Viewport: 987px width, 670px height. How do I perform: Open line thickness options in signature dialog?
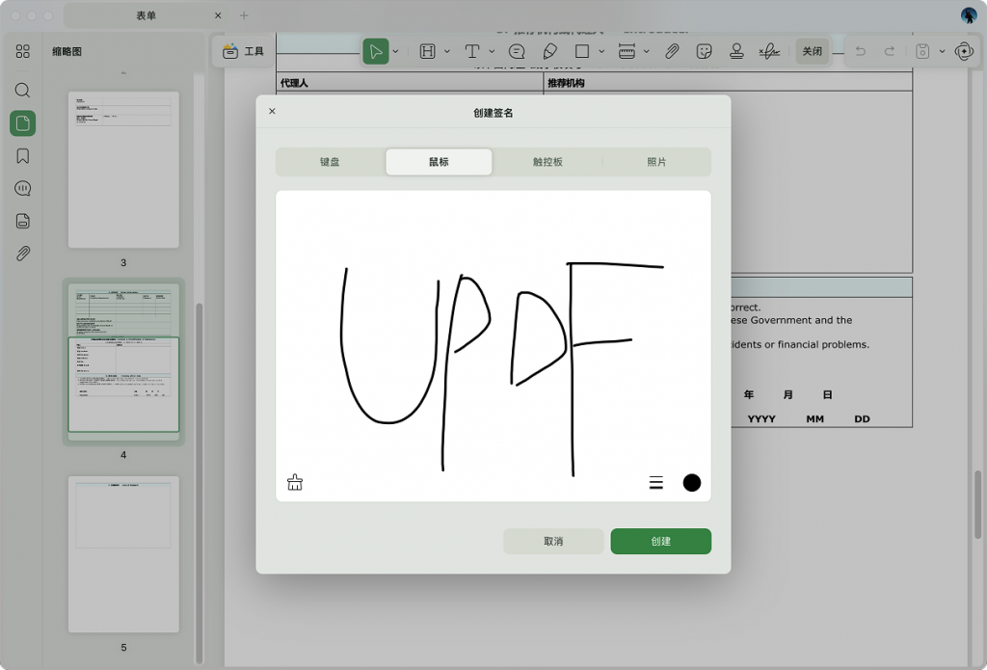[655, 482]
